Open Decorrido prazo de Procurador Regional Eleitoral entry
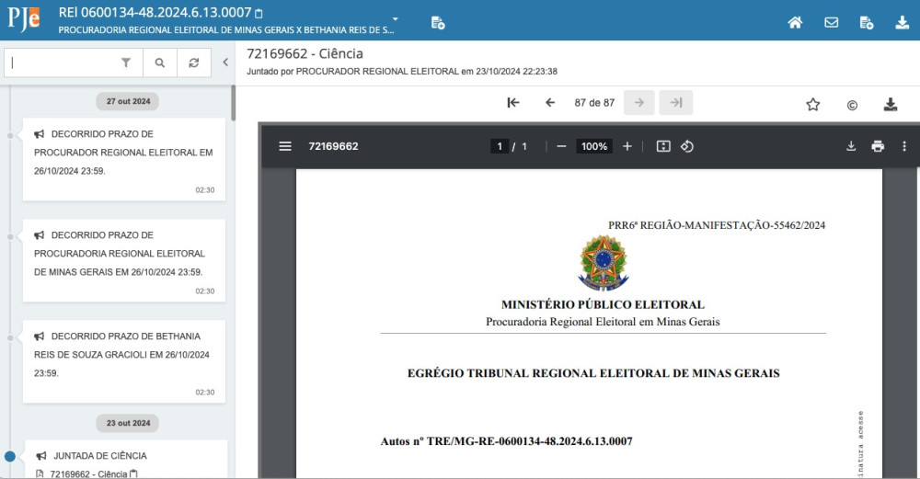Viewport: 920px width, 479px height. tap(124, 159)
